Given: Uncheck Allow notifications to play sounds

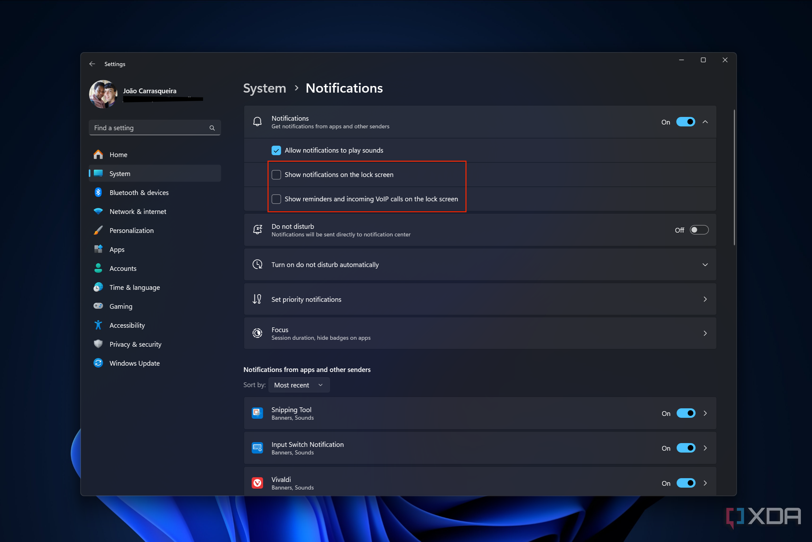Looking at the screenshot, I should click(x=276, y=150).
